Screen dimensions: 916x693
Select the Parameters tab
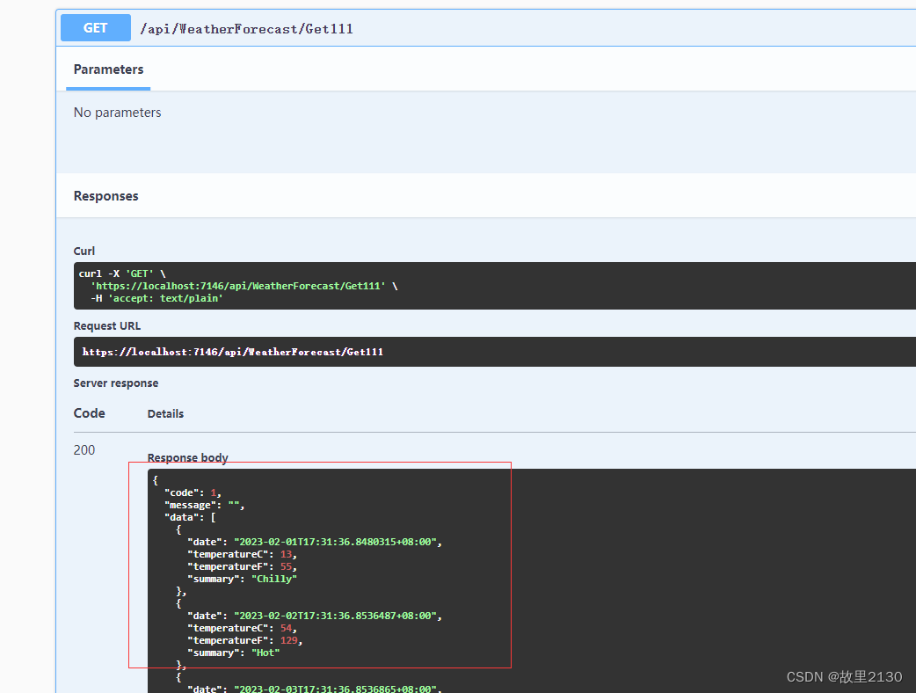(x=108, y=69)
